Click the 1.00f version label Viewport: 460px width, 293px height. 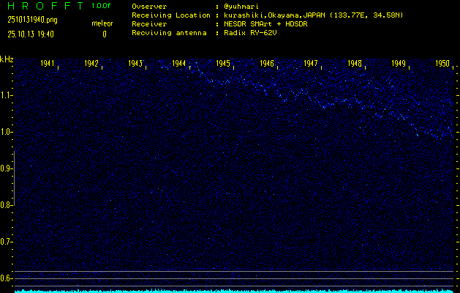click(x=102, y=6)
